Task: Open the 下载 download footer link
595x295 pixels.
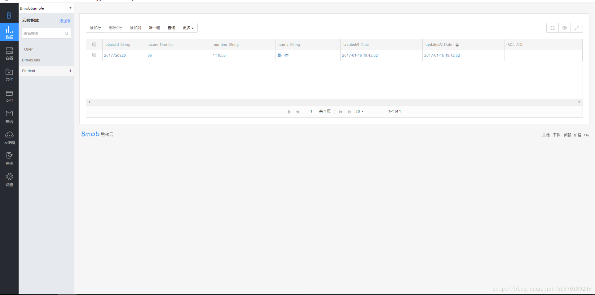Action: click(x=557, y=135)
